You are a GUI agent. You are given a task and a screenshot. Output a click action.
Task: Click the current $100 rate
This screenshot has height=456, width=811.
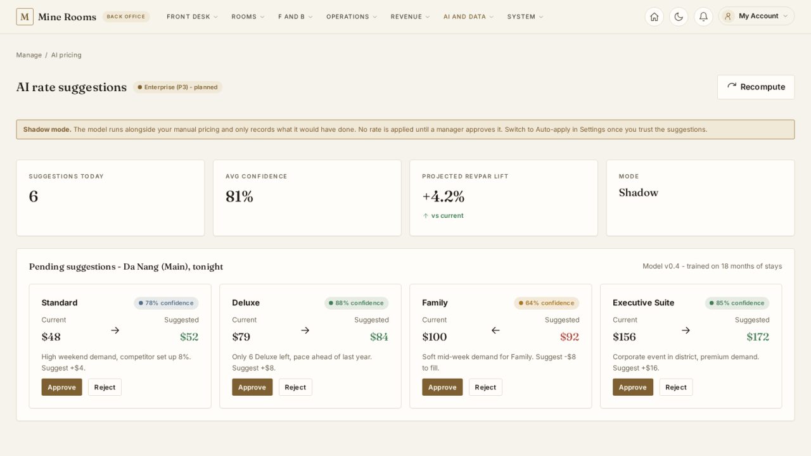pos(435,337)
